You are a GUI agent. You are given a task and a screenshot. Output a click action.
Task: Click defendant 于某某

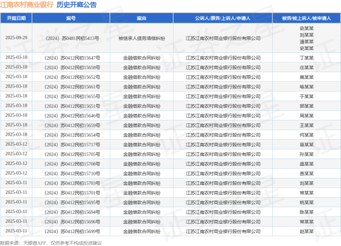point(307,97)
